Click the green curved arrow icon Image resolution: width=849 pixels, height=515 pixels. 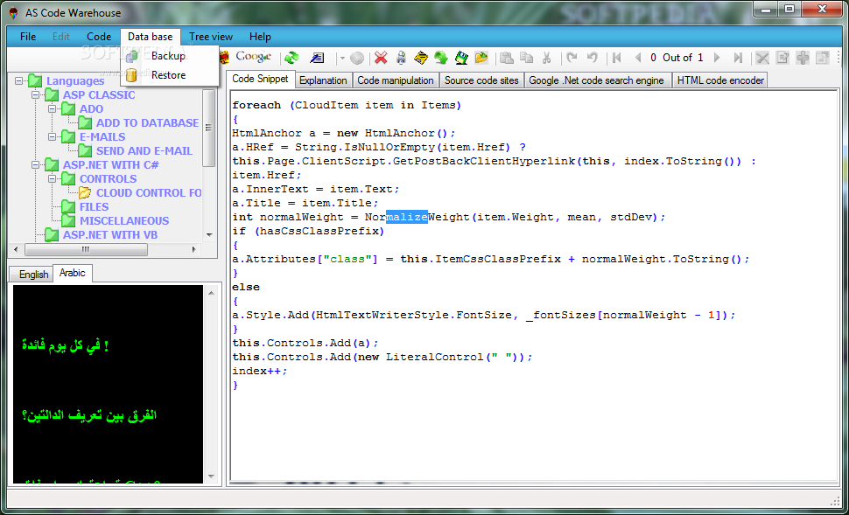pyautogui.click(x=441, y=58)
